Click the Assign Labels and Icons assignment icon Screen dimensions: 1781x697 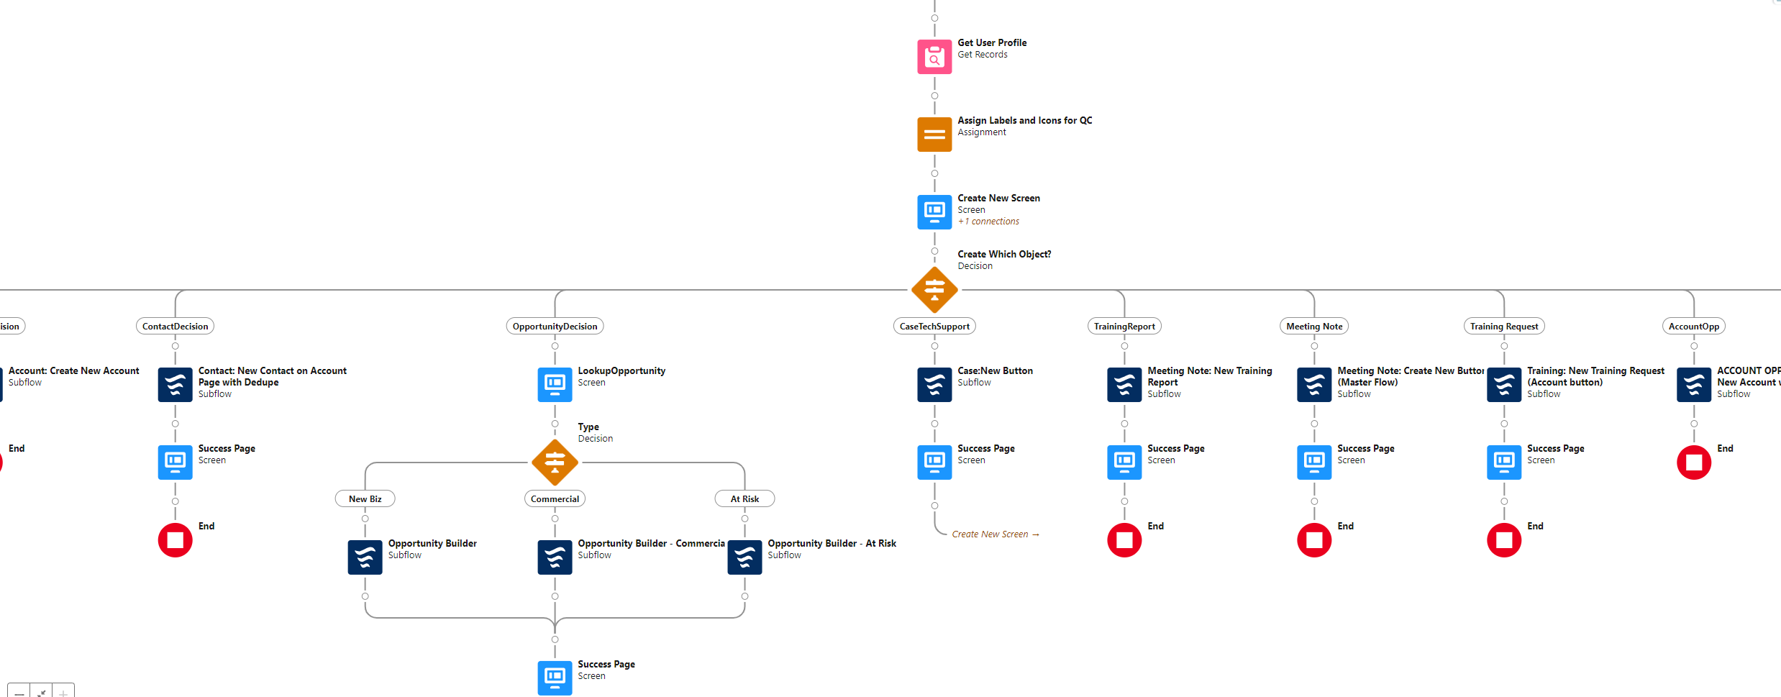point(934,135)
